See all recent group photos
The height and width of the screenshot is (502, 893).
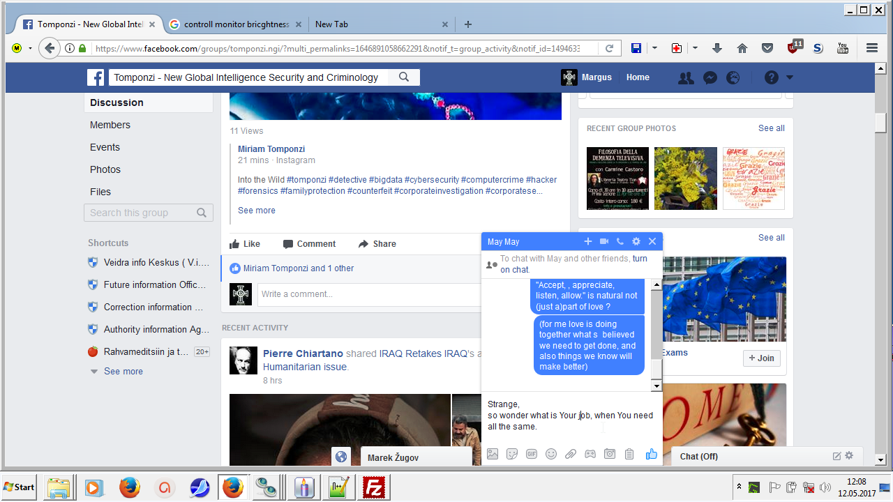[x=772, y=128]
